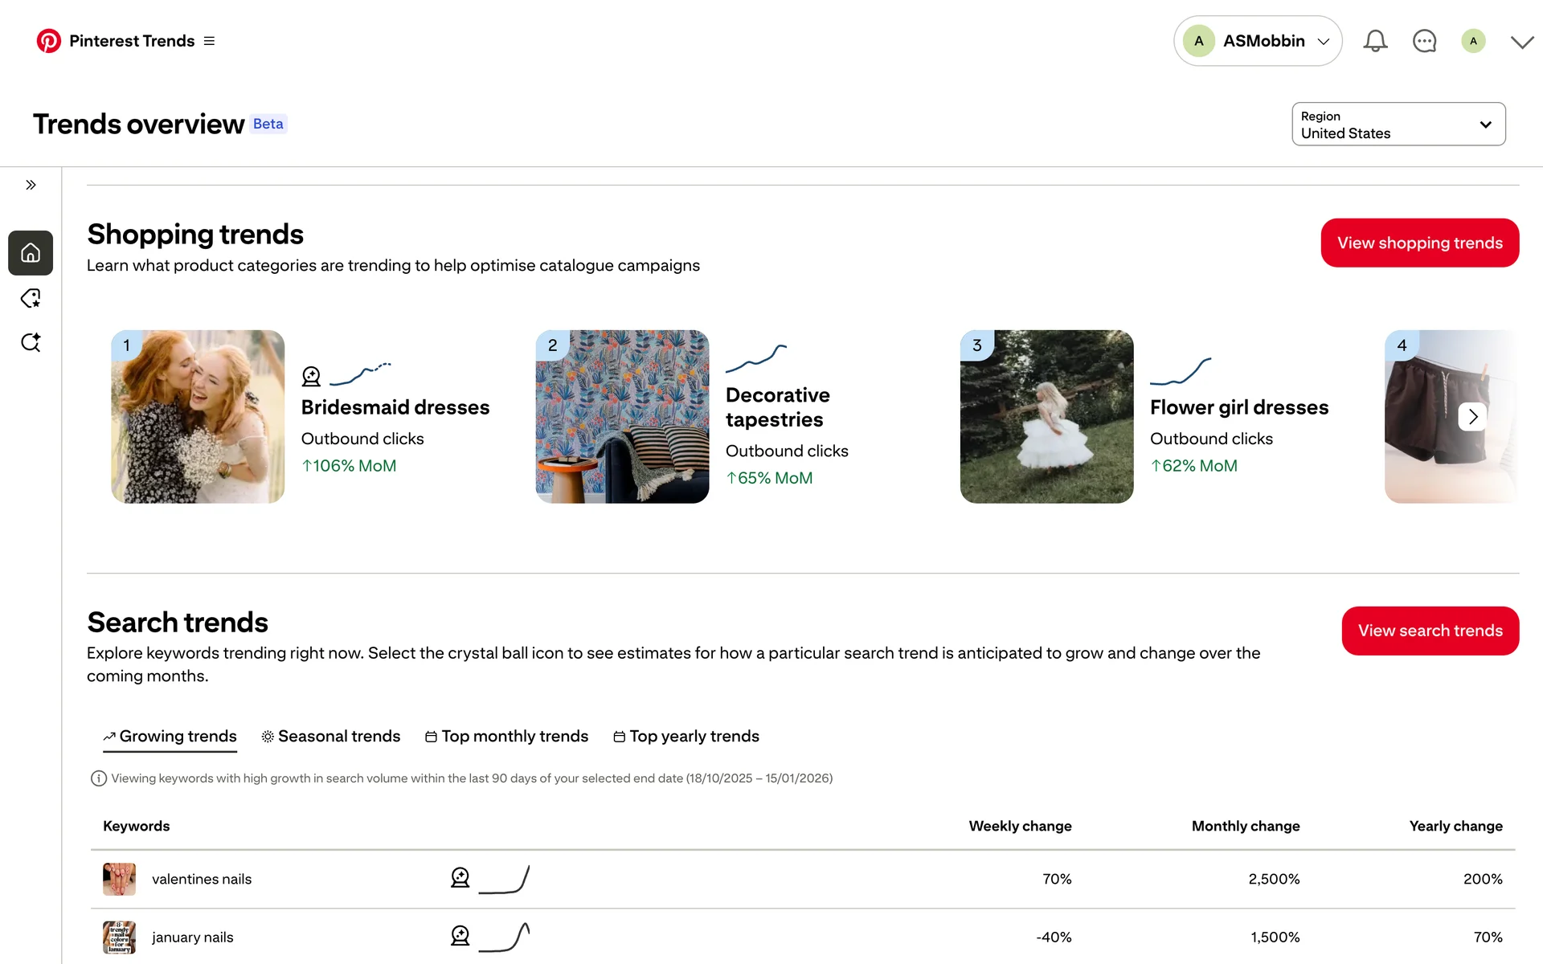Click crystal ball icon for valentines nails

pyautogui.click(x=460, y=878)
